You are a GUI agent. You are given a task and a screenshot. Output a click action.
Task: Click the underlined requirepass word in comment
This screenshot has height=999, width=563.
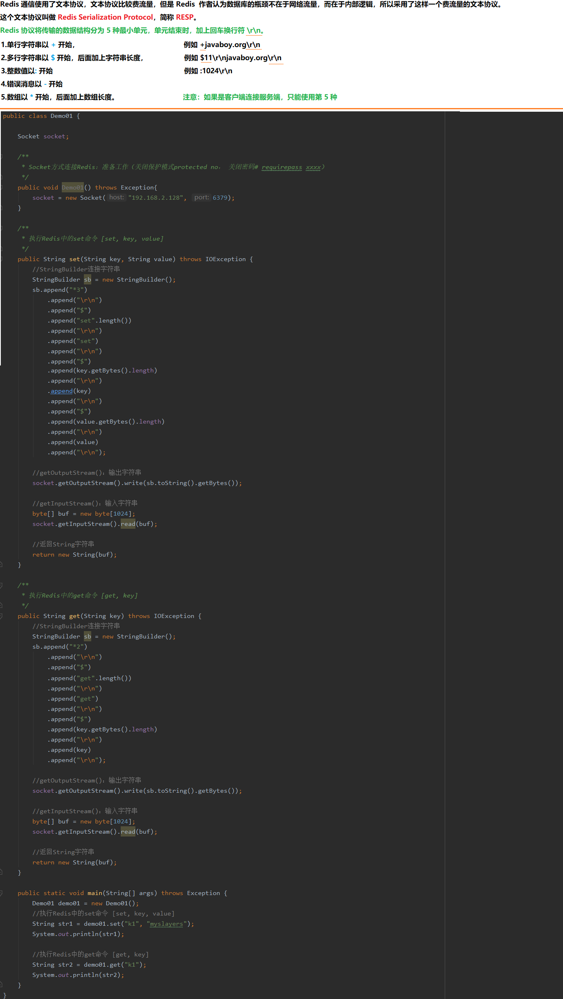coord(282,167)
